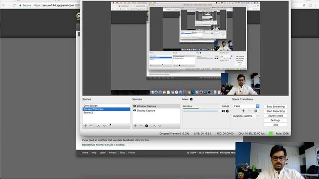
Task: Select webcam overlay in OBS preview
Action: click(x=240, y=84)
